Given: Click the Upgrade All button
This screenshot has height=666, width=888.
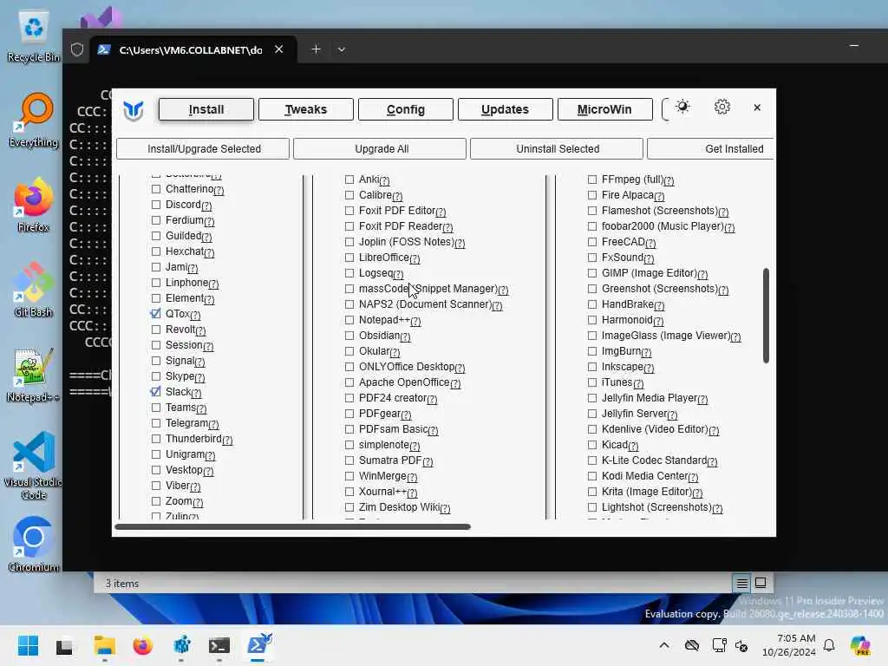Looking at the screenshot, I should tap(380, 149).
